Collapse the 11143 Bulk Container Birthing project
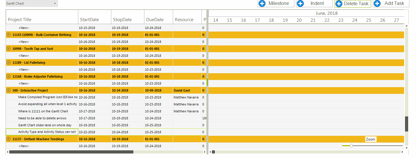416x159 pixels. pyautogui.click(x=8, y=35)
